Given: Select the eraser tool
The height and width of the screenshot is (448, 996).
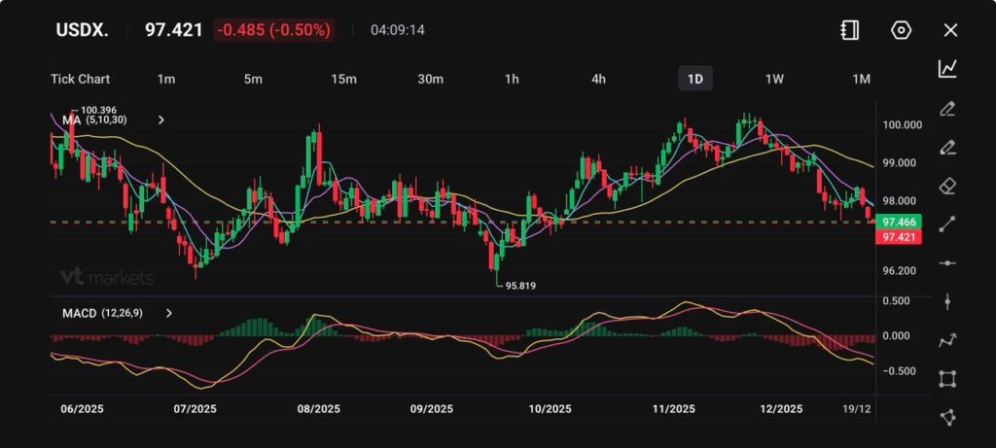Looking at the screenshot, I should point(946,186).
